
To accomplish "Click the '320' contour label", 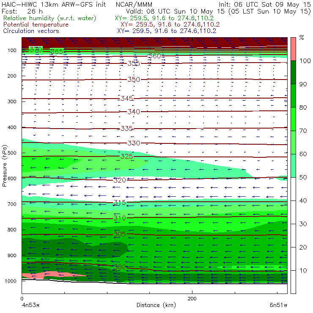I will pos(120,180).
